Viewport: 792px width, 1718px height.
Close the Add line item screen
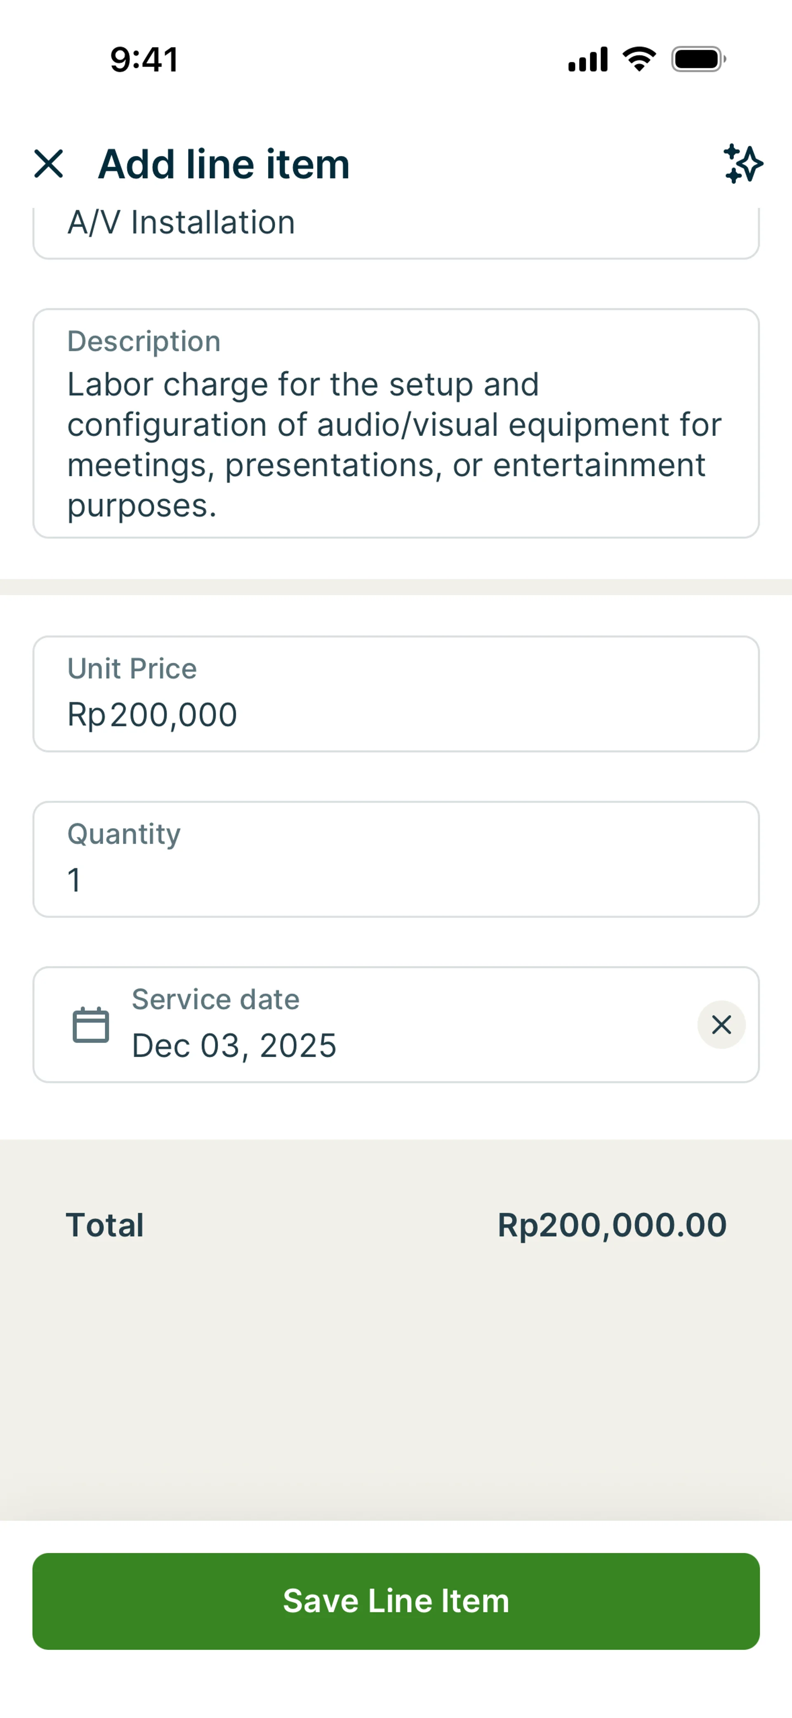[x=49, y=163]
